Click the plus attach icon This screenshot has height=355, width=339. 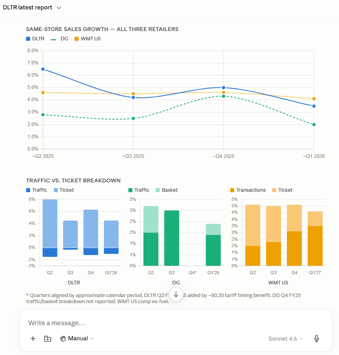click(x=33, y=338)
